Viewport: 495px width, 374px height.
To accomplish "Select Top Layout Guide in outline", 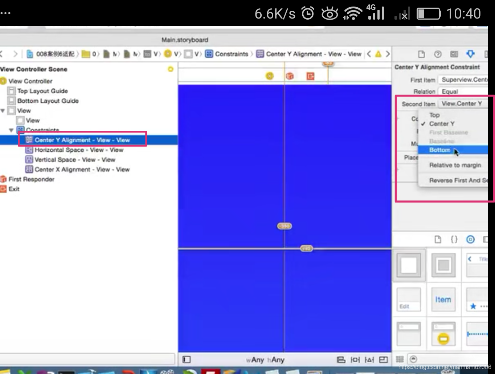I will click(x=42, y=91).
